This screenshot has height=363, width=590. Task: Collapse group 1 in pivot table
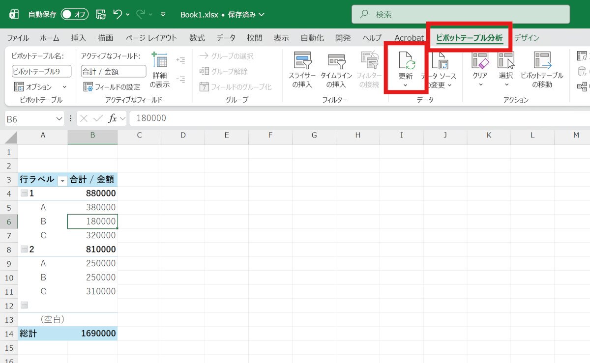point(24,194)
